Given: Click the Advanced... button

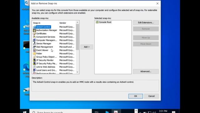Looking at the screenshot, I should point(146,72).
